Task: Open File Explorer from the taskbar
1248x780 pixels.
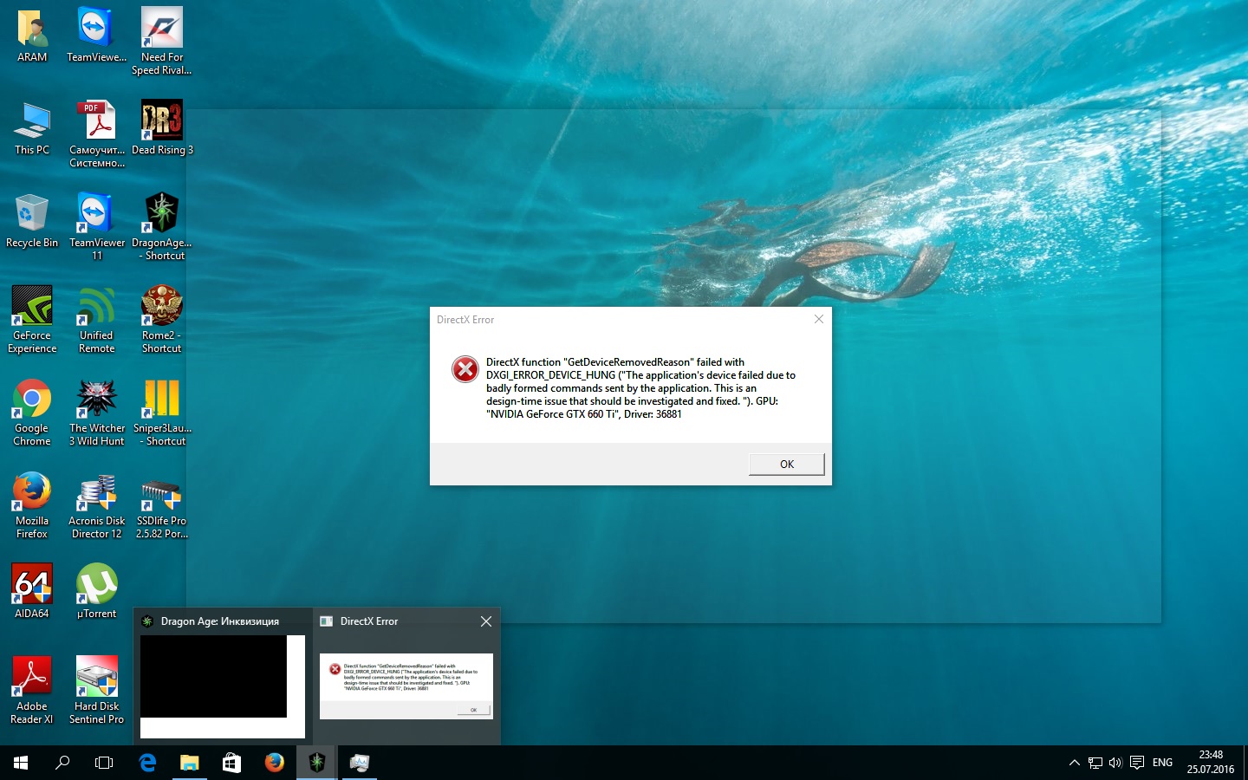Action: 189,763
